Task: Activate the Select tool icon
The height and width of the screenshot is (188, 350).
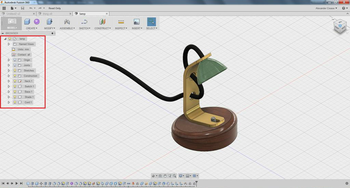Action: click(151, 22)
